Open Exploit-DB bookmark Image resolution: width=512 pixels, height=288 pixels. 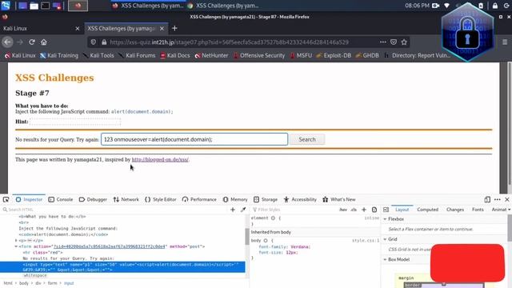pyautogui.click(x=334, y=55)
